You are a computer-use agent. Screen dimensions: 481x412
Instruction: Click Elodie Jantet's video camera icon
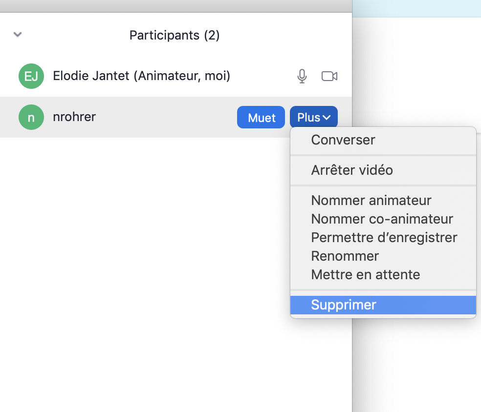329,76
